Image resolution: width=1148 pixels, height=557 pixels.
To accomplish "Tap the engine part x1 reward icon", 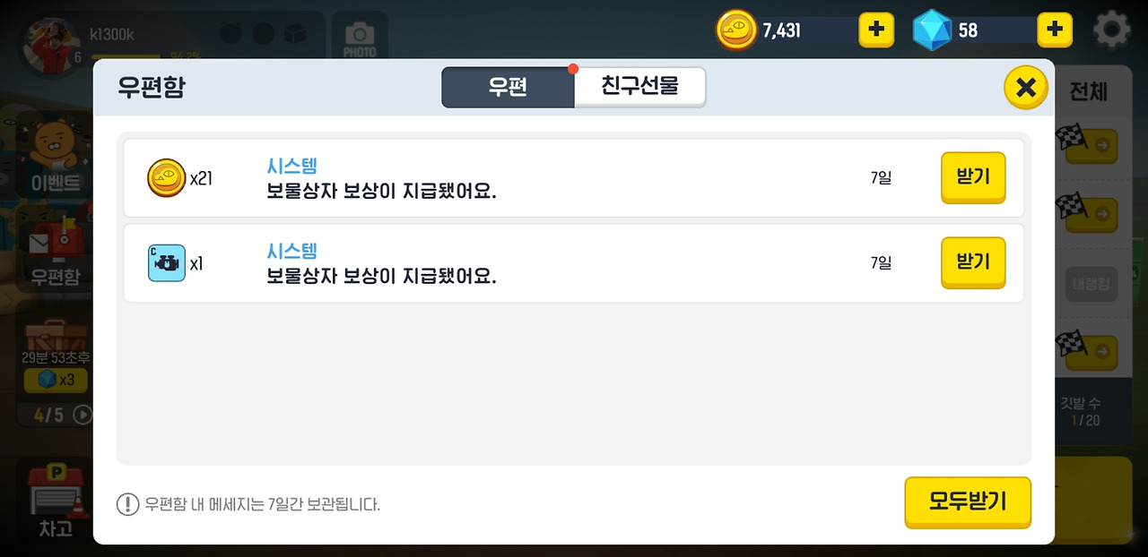I will point(166,263).
